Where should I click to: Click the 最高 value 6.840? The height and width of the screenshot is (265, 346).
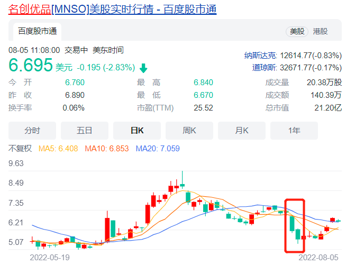203,83
